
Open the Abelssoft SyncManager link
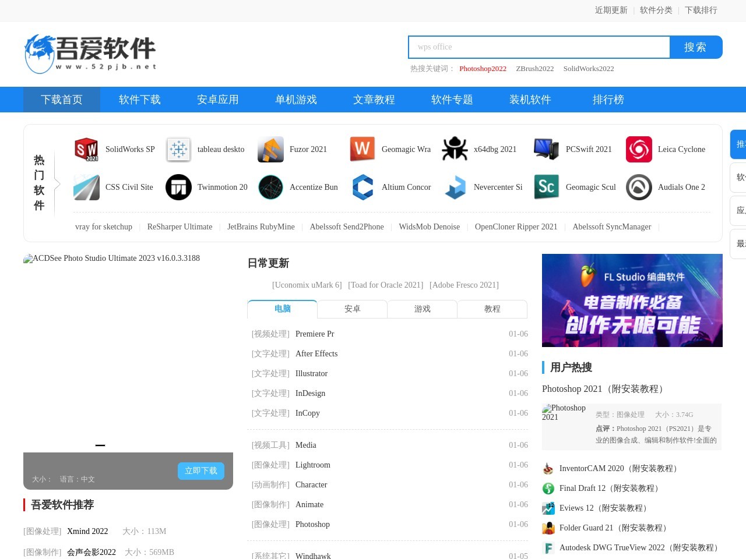(x=612, y=227)
